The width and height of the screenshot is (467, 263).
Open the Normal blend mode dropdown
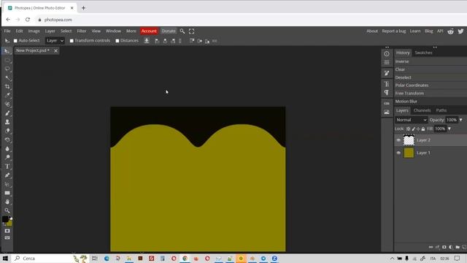point(412,120)
